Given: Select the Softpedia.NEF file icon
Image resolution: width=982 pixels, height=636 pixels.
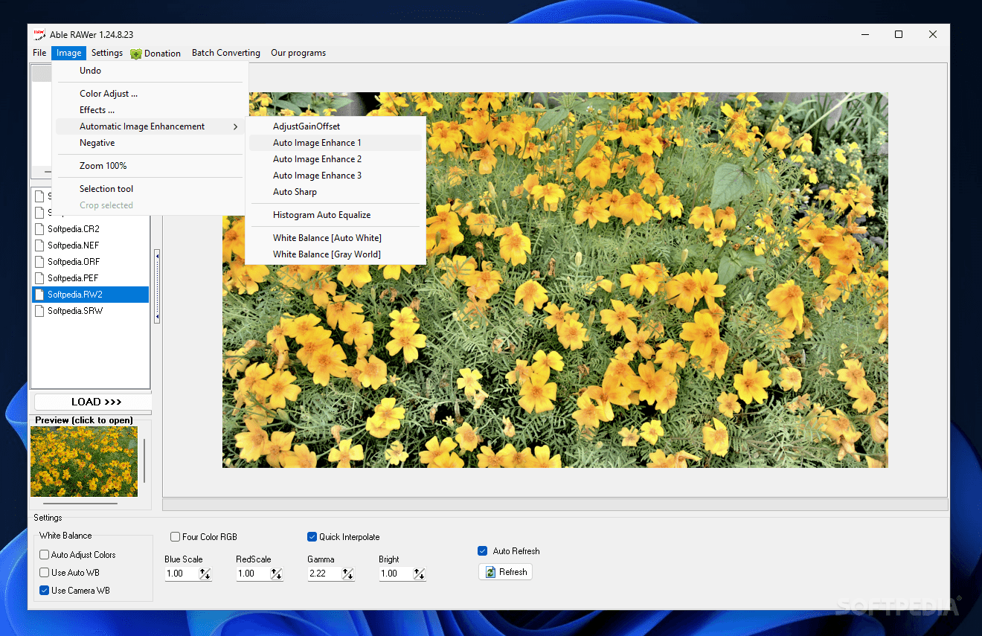Looking at the screenshot, I should pos(39,245).
